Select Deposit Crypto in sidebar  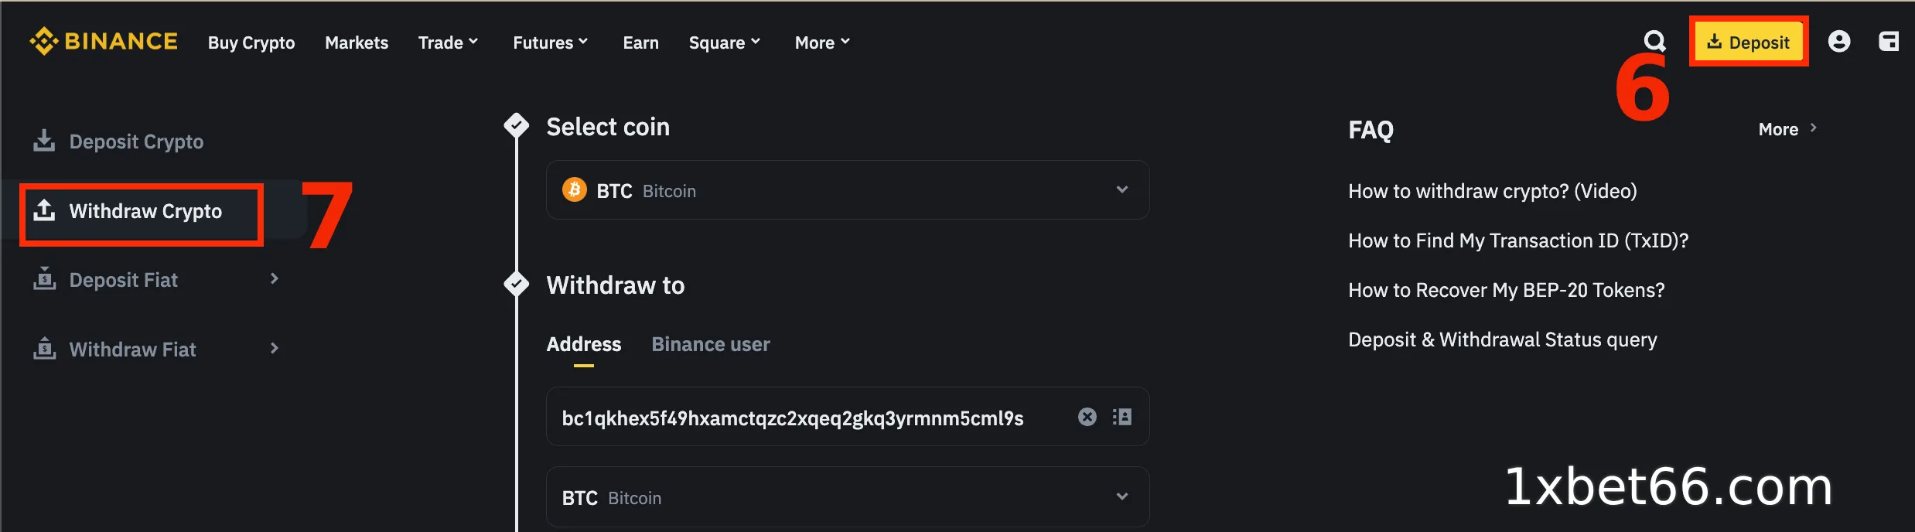click(x=136, y=142)
